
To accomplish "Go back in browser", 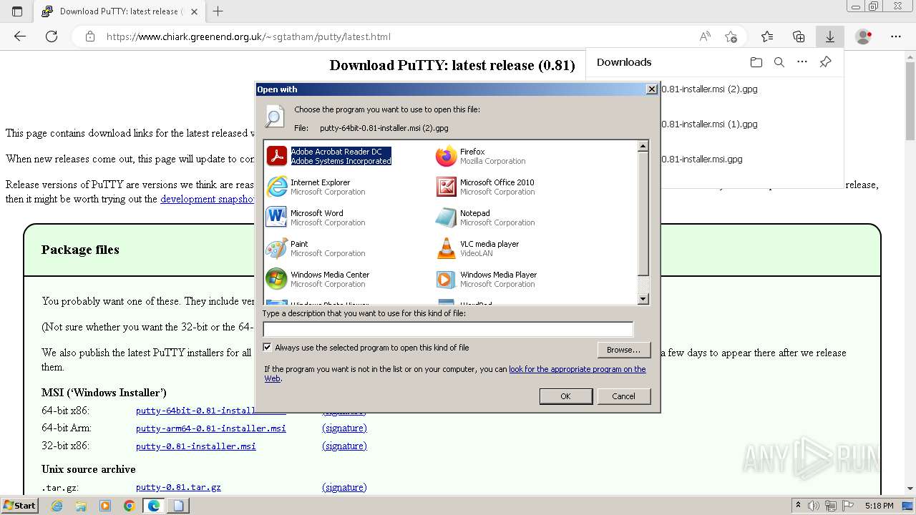I will pyautogui.click(x=20, y=36).
